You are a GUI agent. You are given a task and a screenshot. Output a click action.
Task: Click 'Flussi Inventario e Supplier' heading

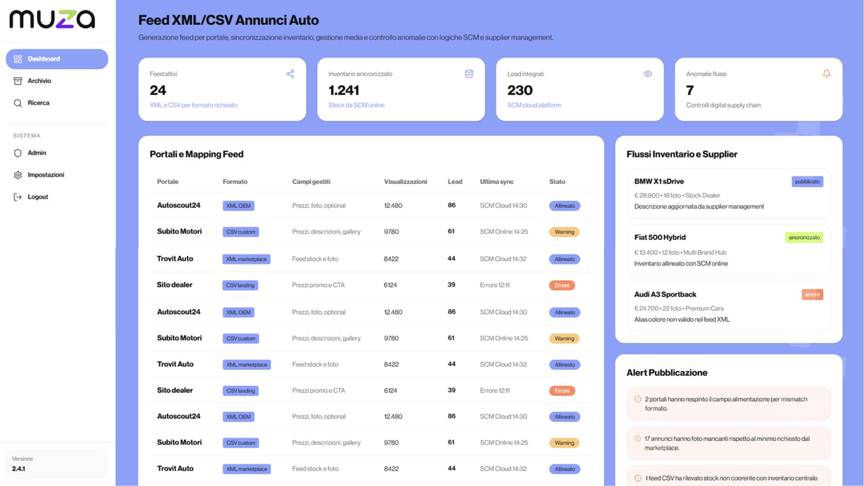[x=682, y=154]
